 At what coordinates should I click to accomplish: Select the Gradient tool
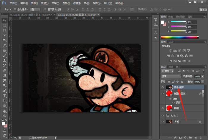4,75
